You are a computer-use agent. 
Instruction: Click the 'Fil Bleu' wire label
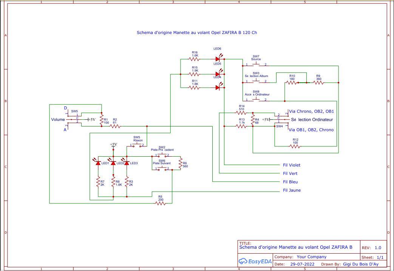coord(290,182)
